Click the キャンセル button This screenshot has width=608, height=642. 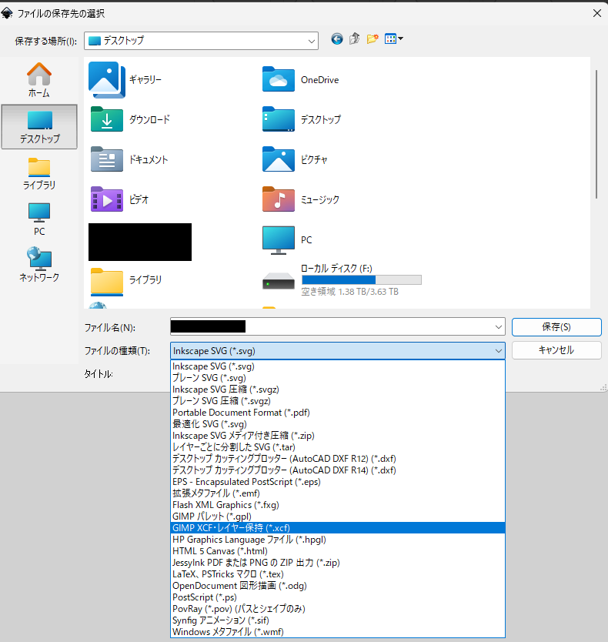tap(556, 350)
